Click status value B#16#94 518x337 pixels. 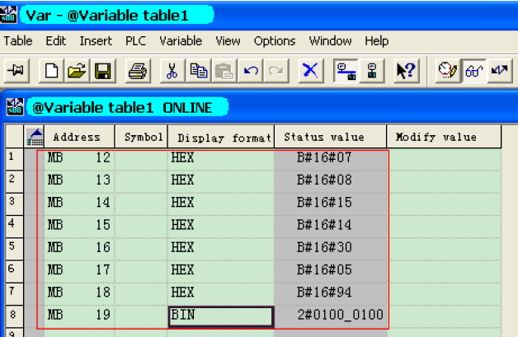[x=331, y=293]
